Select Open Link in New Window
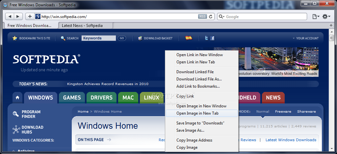The height and width of the screenshot is (154, 337). click(x=202, y=55)
